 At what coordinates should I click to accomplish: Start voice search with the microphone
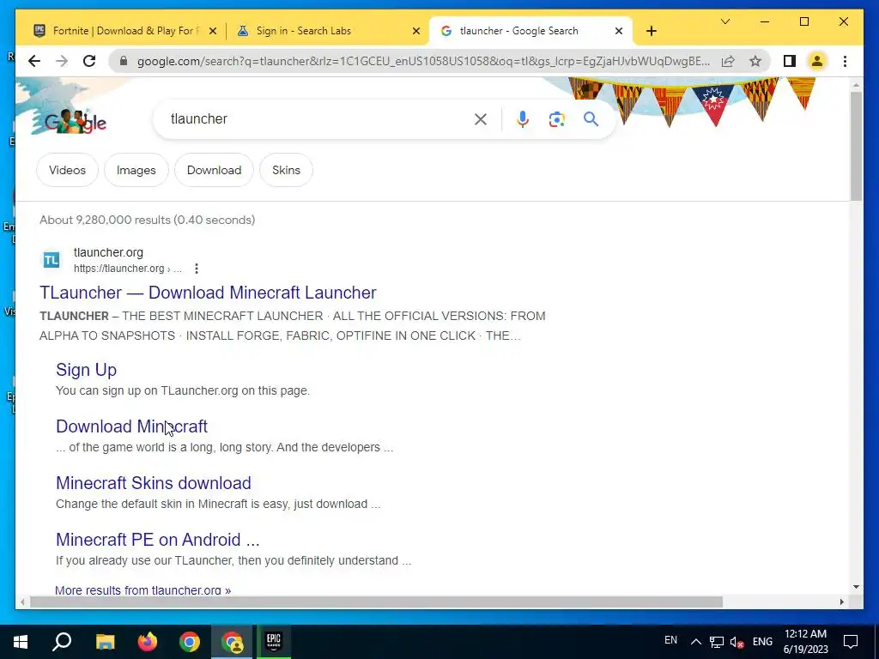click(523, 119)
